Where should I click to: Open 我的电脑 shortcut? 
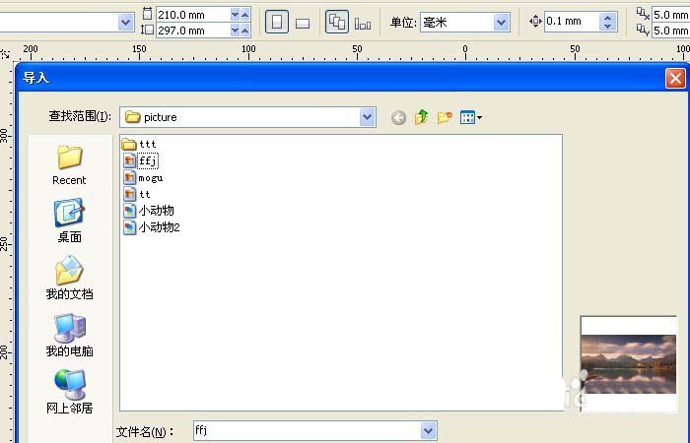pyautogui.click(x=69, y=335)
